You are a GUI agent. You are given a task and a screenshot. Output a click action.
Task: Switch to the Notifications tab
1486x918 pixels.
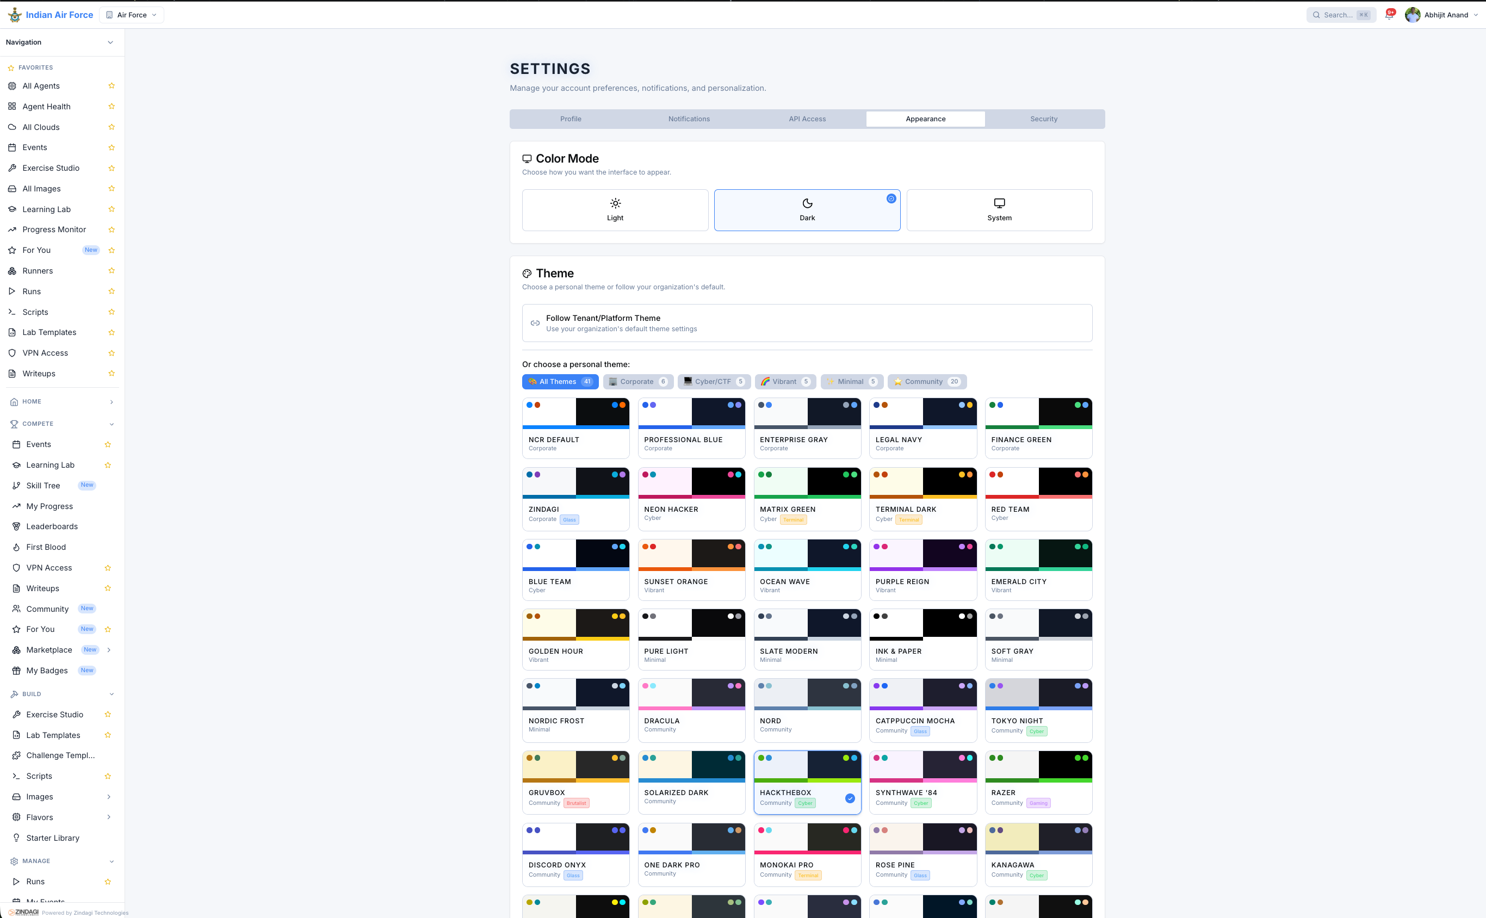689,119
